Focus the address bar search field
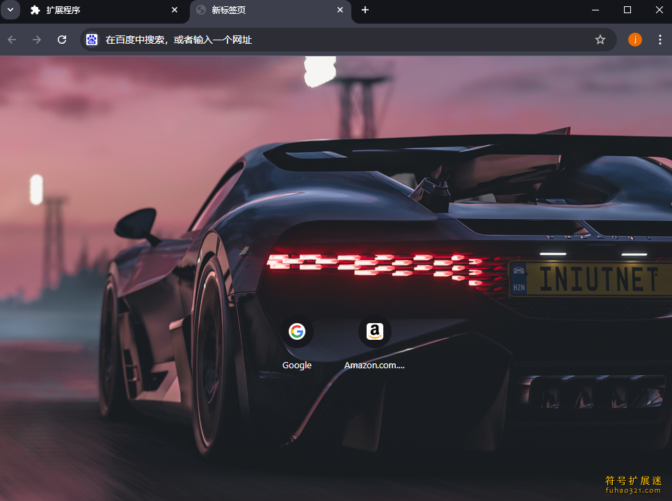Image resolution: width=672 pixels, height=501 pixels. coord(348,40)
